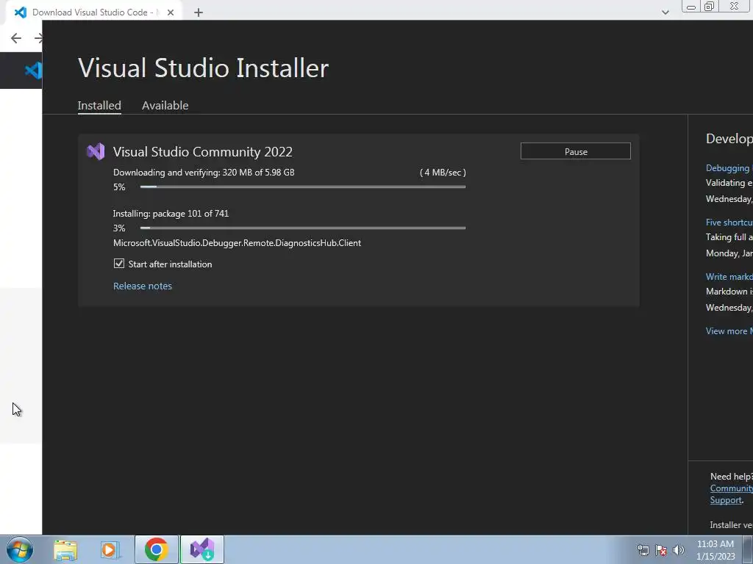Click the Visual Studio Community 2022 purple logo
The width and height of the screenshot is (753, 564).
coord(96,151)
